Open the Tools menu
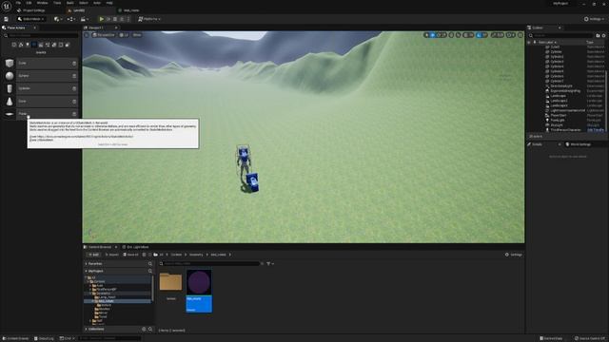Viewport: 609px width, 342px height. tap(57, 3)
